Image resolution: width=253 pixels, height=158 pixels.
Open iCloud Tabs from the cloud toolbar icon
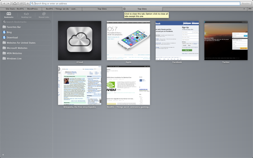(x=15, y=4)
